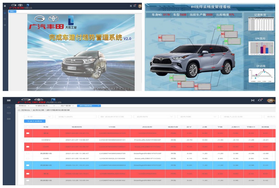Click 业务处理 in the breadcrumb
The image size is (279, 188).
pyautogui.click(x=38, y=110)
